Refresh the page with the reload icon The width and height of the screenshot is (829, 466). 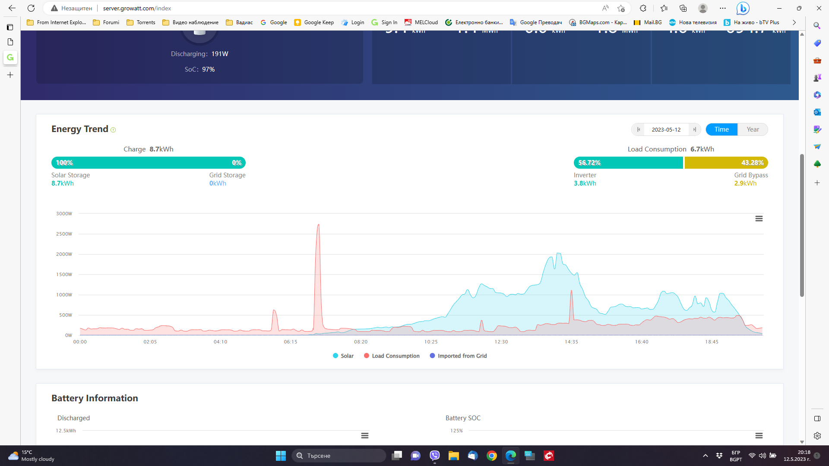click(x=31, y=8)
